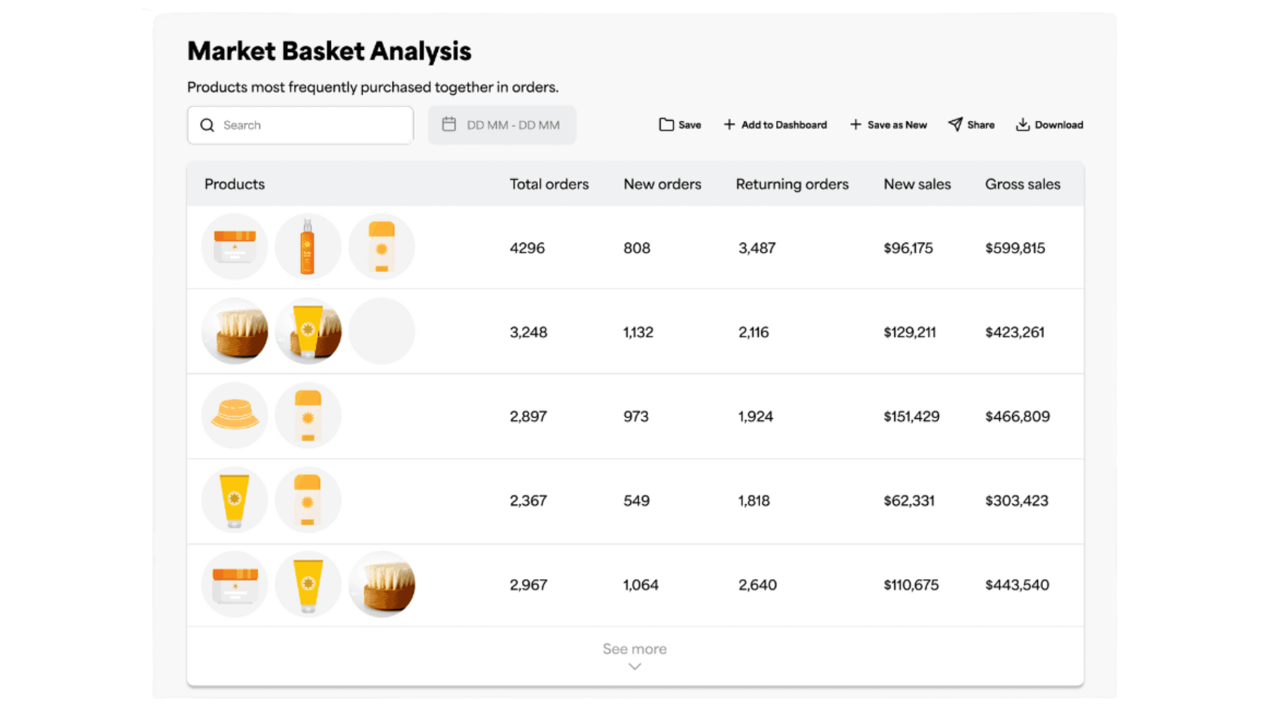
Task: Click Save as New text
Action: pyautogui.click(x=897, y=125)
